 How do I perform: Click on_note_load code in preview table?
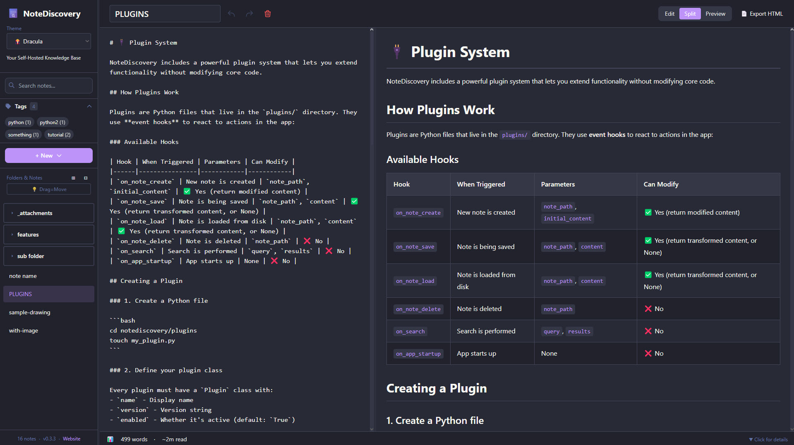pos(415,281)
